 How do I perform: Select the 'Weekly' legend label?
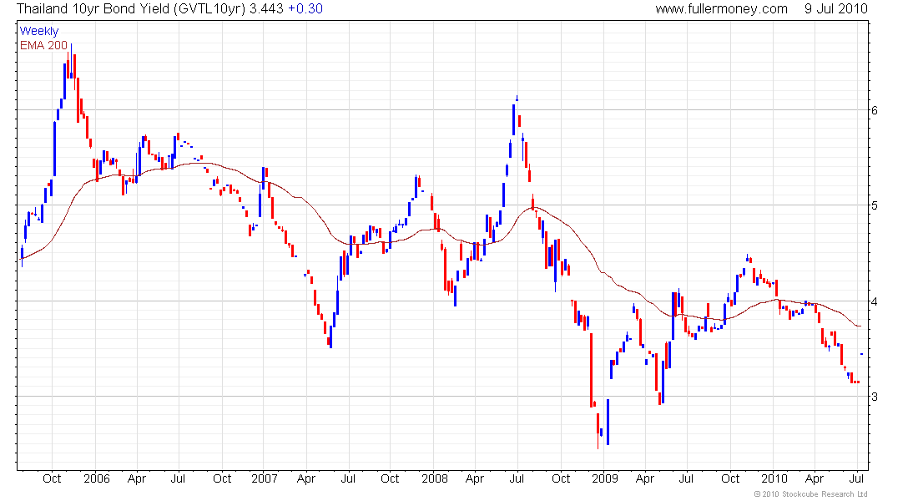pos(39,31)
